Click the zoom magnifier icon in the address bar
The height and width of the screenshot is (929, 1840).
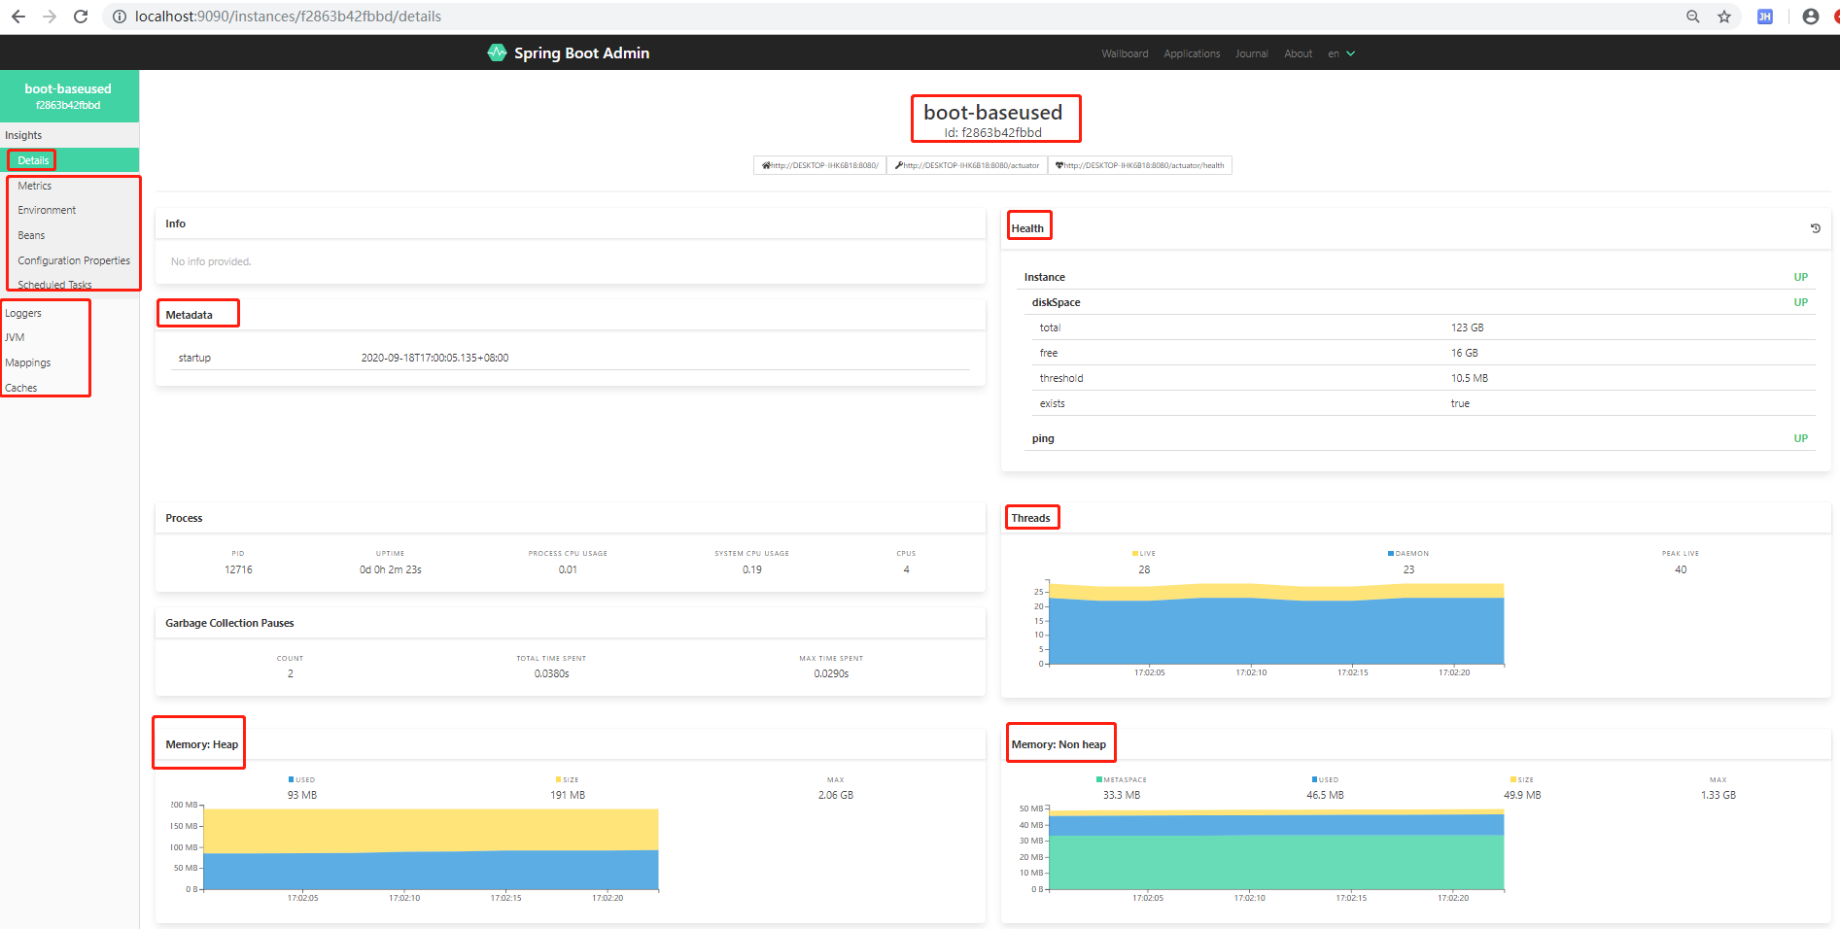[1692, 16]
